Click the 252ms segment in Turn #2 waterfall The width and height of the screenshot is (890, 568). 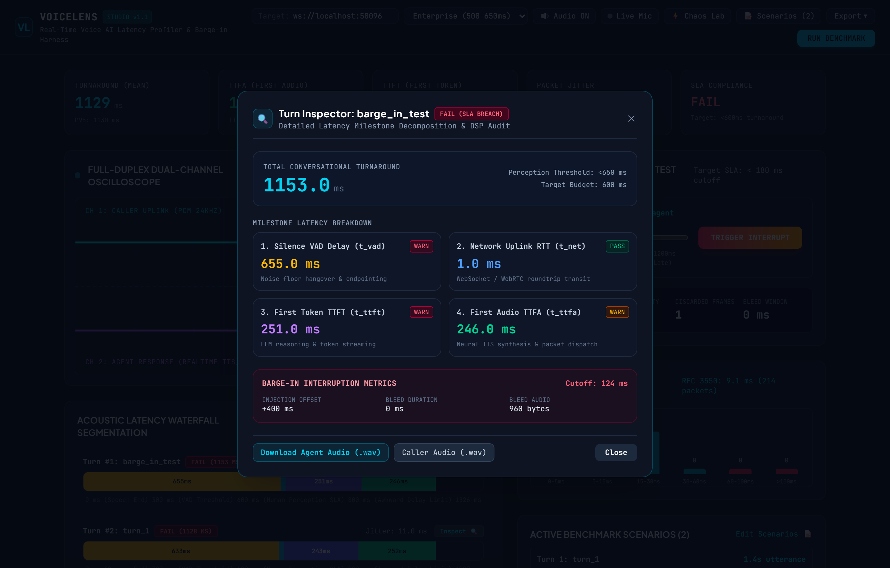pyautogui.click(x=397, y=551)
